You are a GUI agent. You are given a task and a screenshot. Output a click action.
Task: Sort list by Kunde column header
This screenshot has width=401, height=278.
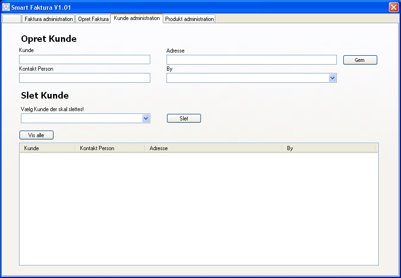[47, 148]
